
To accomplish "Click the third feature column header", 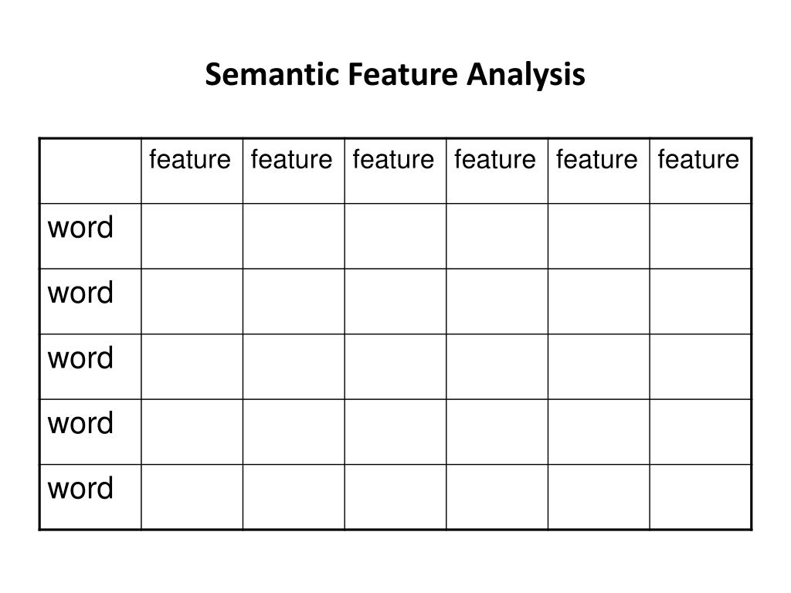I will (x=393, y=160).
